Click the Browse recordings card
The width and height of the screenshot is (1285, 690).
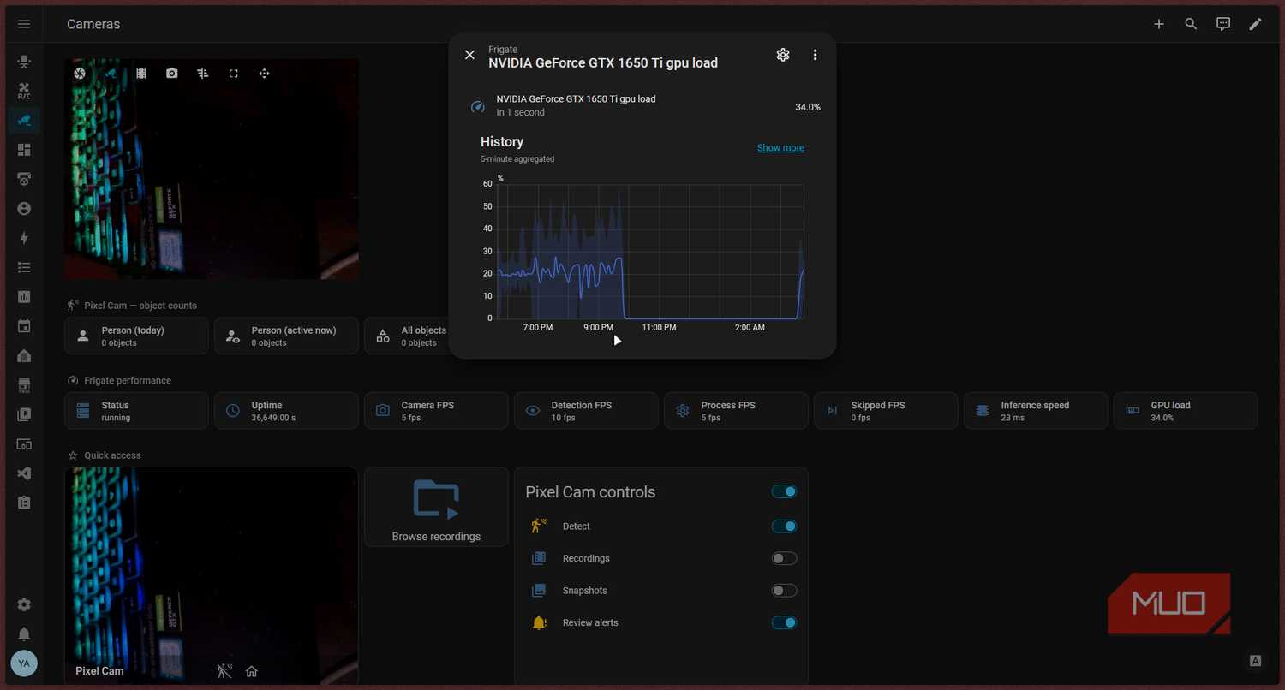click(x=436, y=507)
